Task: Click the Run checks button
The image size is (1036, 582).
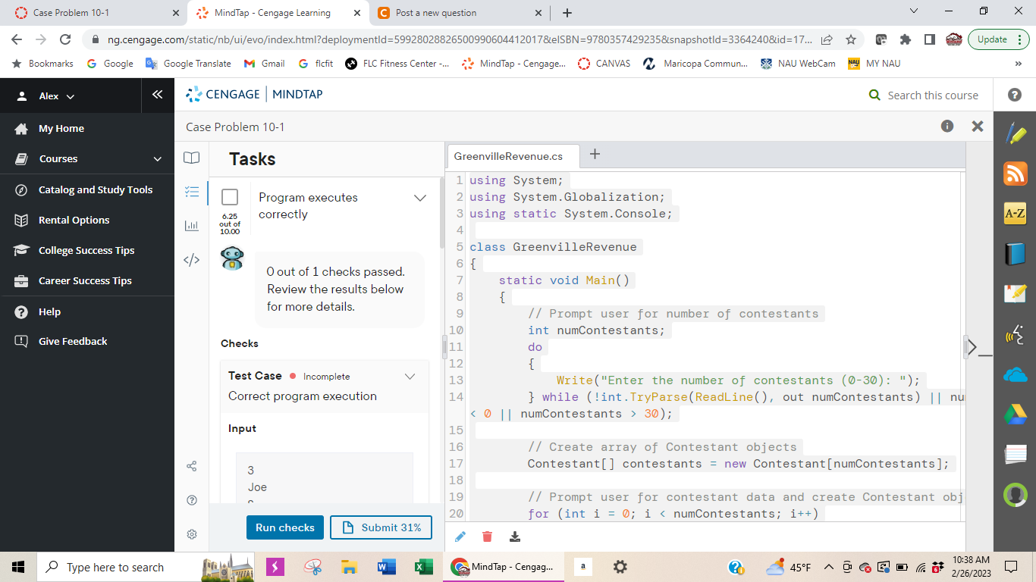Action: click(x=285, y=527)
